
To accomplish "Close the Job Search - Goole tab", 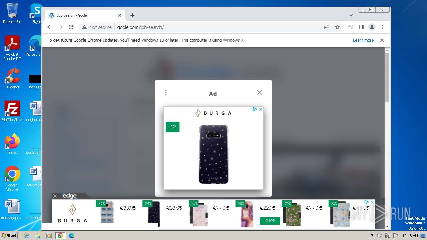I will 120,15.
